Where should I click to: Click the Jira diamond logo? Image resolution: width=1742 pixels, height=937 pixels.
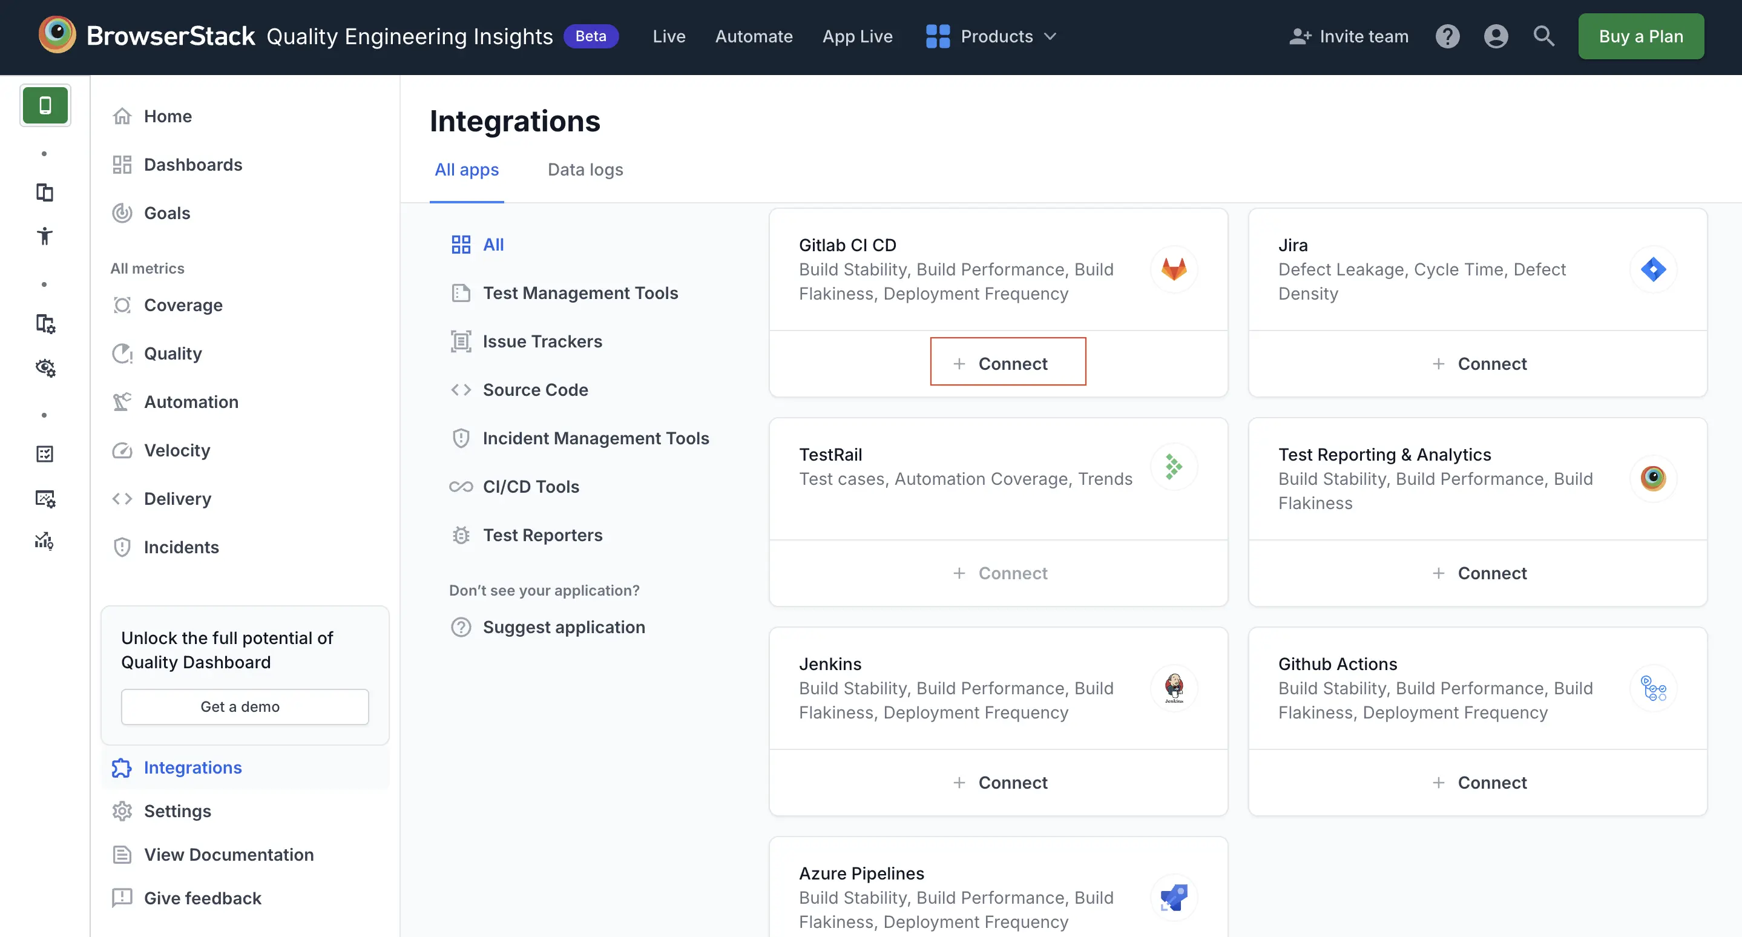coord(1653,269)
